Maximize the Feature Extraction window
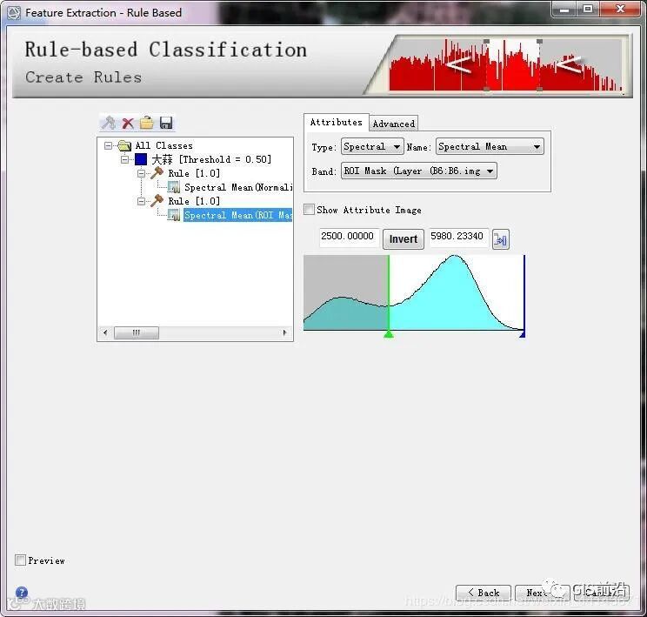 (x=589, y=9)
